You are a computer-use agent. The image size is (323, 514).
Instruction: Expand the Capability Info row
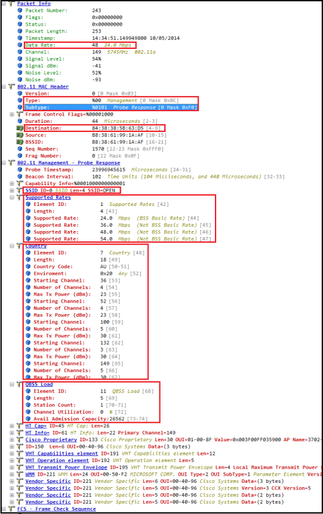pos(12,183)
